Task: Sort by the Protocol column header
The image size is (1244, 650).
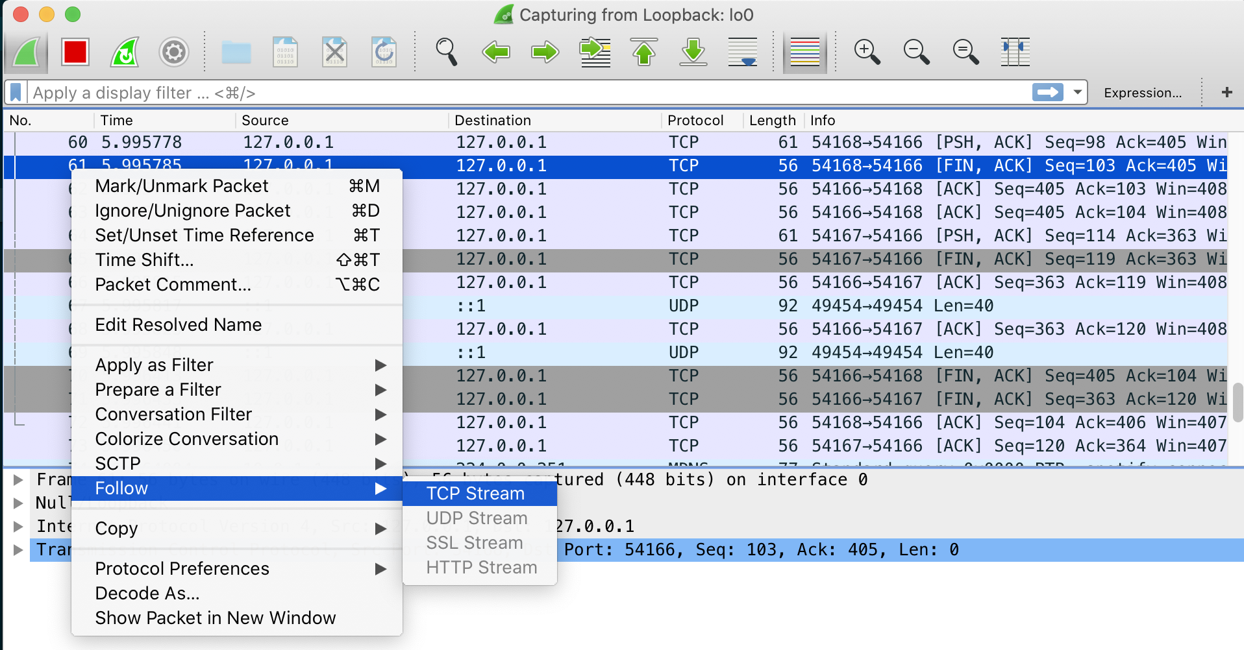Action: point(702,120)
